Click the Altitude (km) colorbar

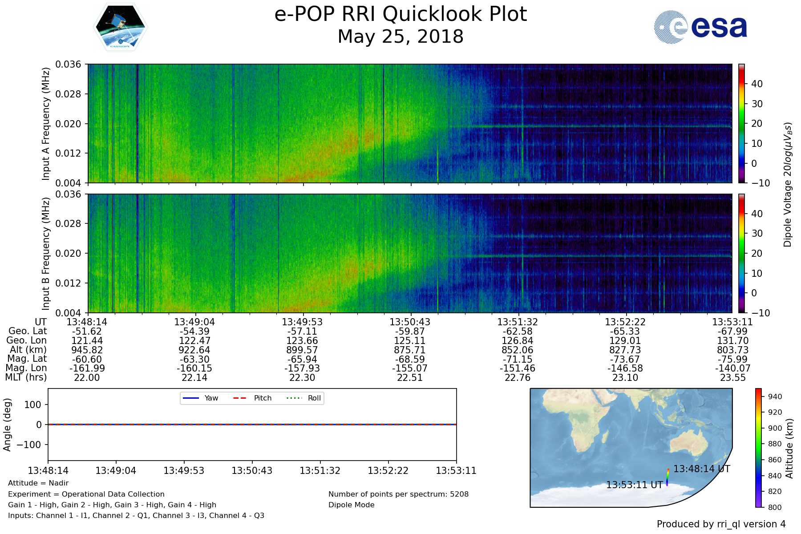[x=758, y=448]
